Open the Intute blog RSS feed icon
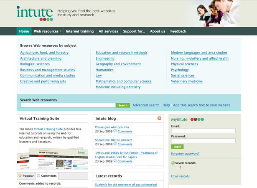The width and height of the screenshot is (257, 188). click(x=159, y=118)
